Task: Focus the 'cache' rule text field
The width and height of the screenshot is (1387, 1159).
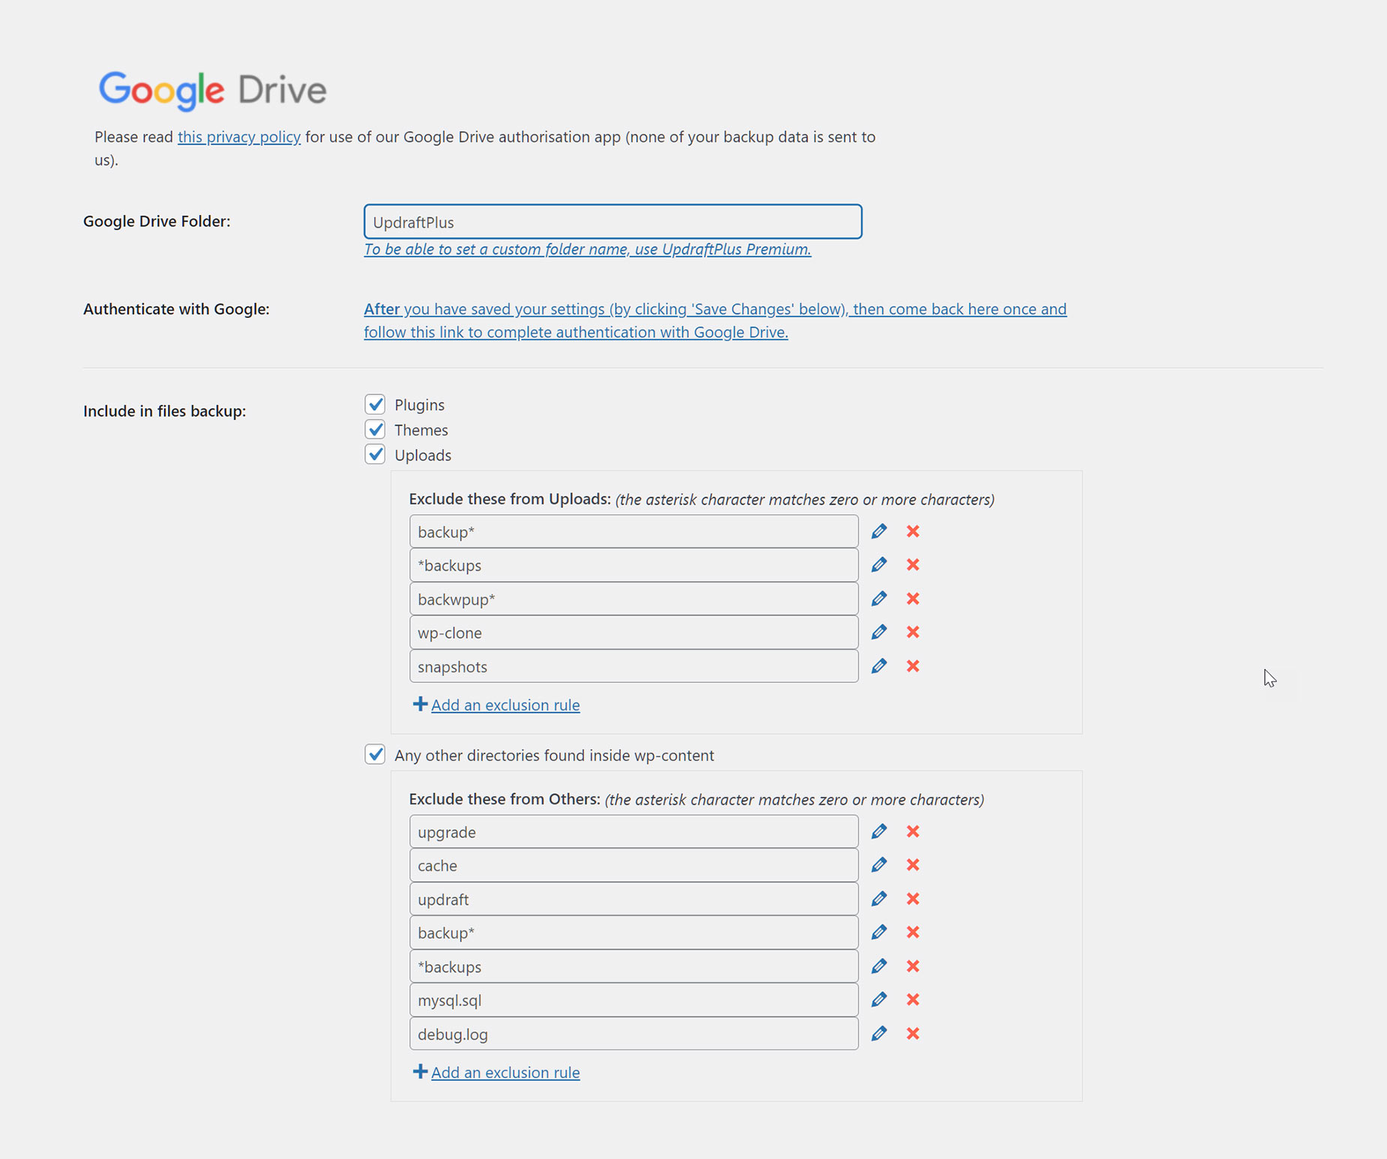Action: pos(634,865)
